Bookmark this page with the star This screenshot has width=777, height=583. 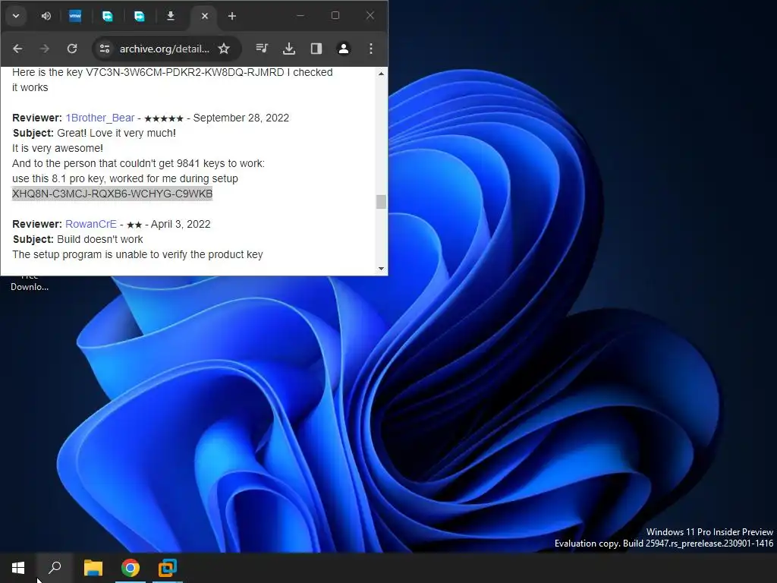pyautogui.click(x=224, y=49)
